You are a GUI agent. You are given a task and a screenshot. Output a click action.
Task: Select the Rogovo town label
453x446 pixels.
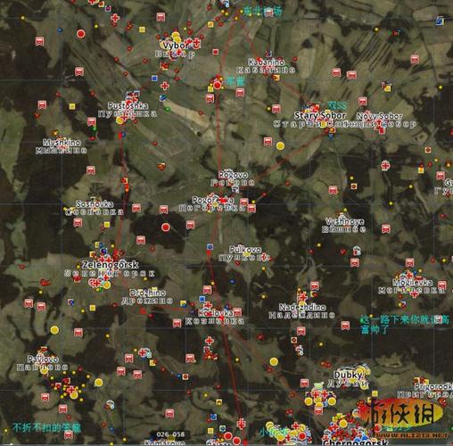pos(233,175)
